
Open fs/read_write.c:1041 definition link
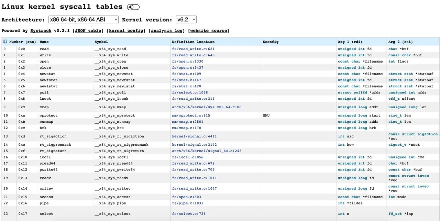[x=195, y=178]
